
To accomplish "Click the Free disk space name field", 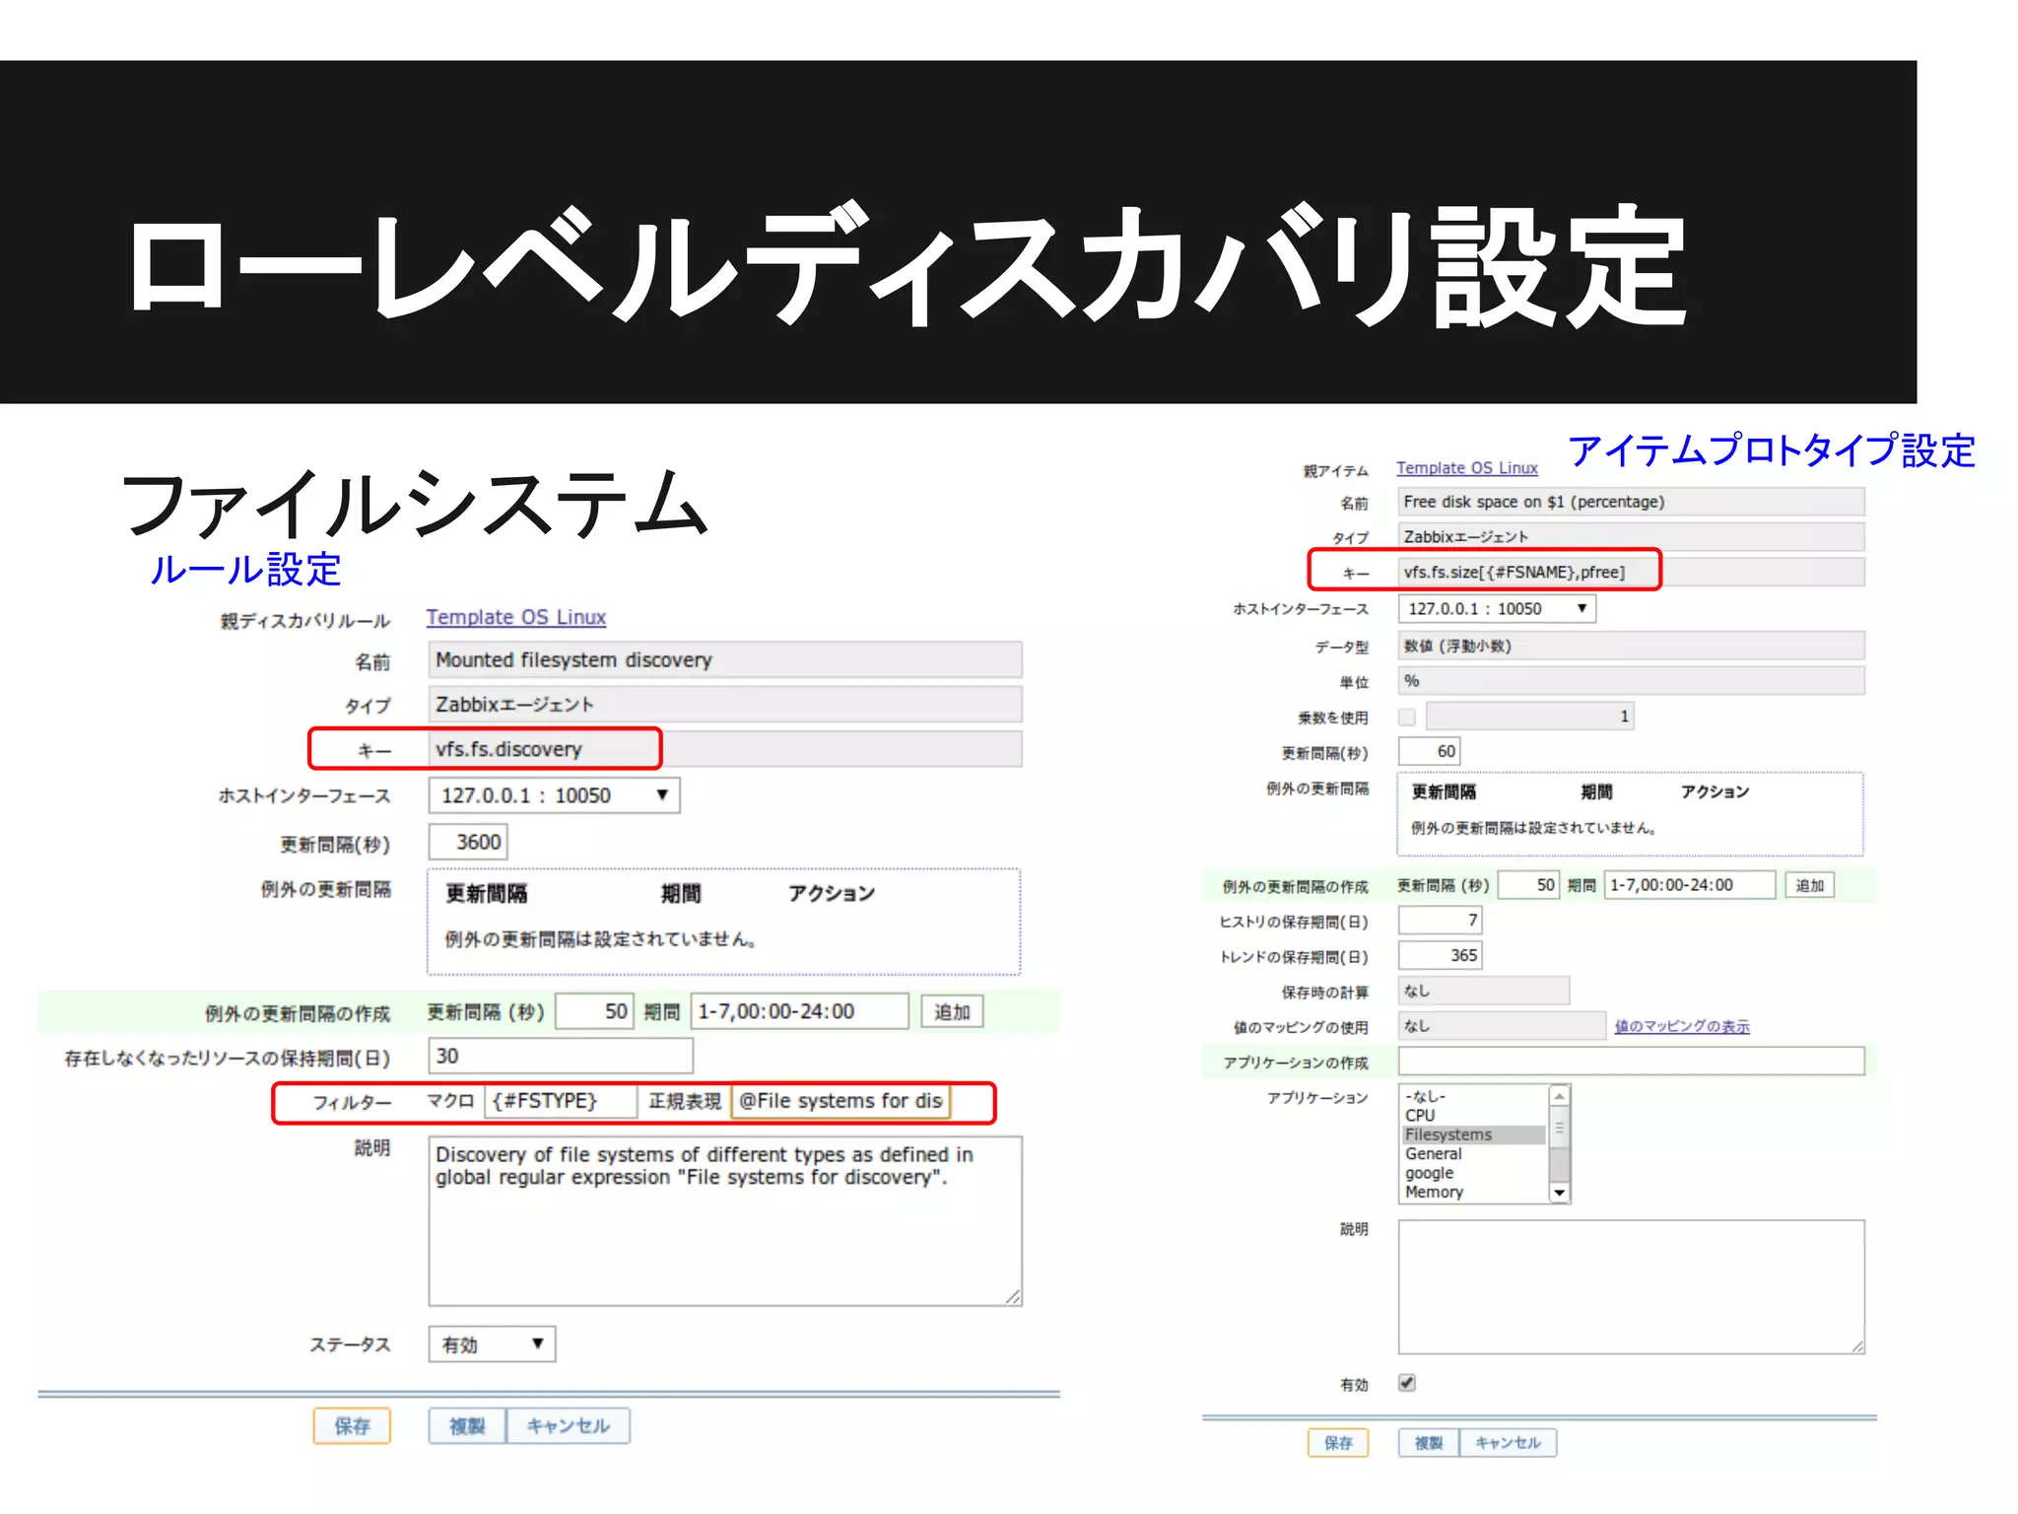I will [1631, 502].
